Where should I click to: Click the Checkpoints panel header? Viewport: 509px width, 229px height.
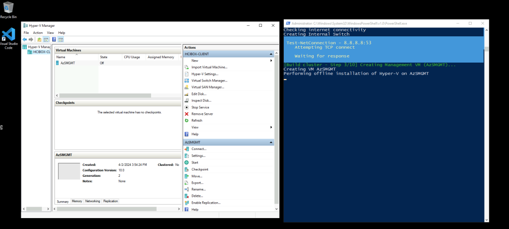(x=117, y=103)
